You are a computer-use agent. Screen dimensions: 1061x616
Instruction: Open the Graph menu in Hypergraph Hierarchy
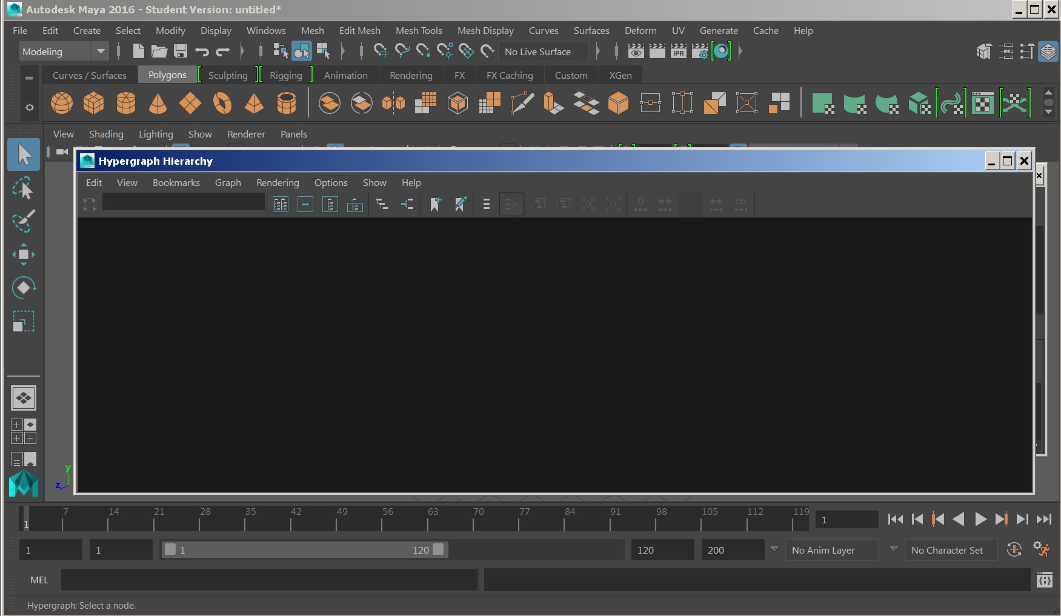228,182
